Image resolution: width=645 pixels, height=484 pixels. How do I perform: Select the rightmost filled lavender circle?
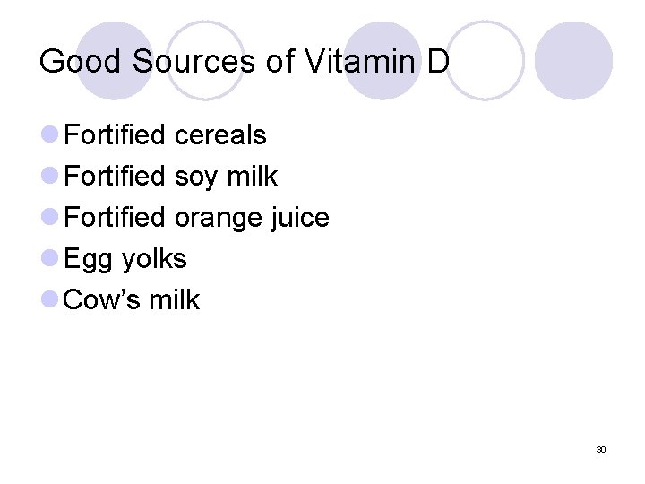[x=573, y=60]
